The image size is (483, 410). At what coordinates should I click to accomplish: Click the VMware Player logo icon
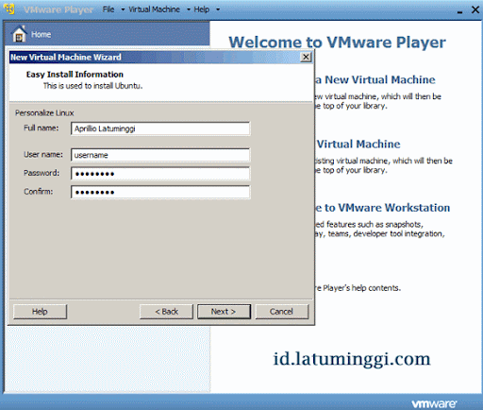coord(9,9)
